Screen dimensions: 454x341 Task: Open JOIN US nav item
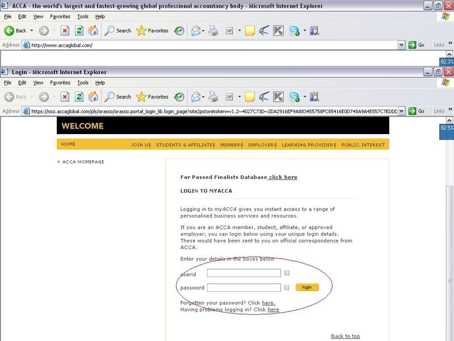coord(141,145)
